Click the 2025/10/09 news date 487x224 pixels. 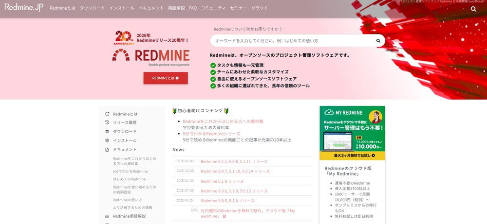[x=185, y=172]
